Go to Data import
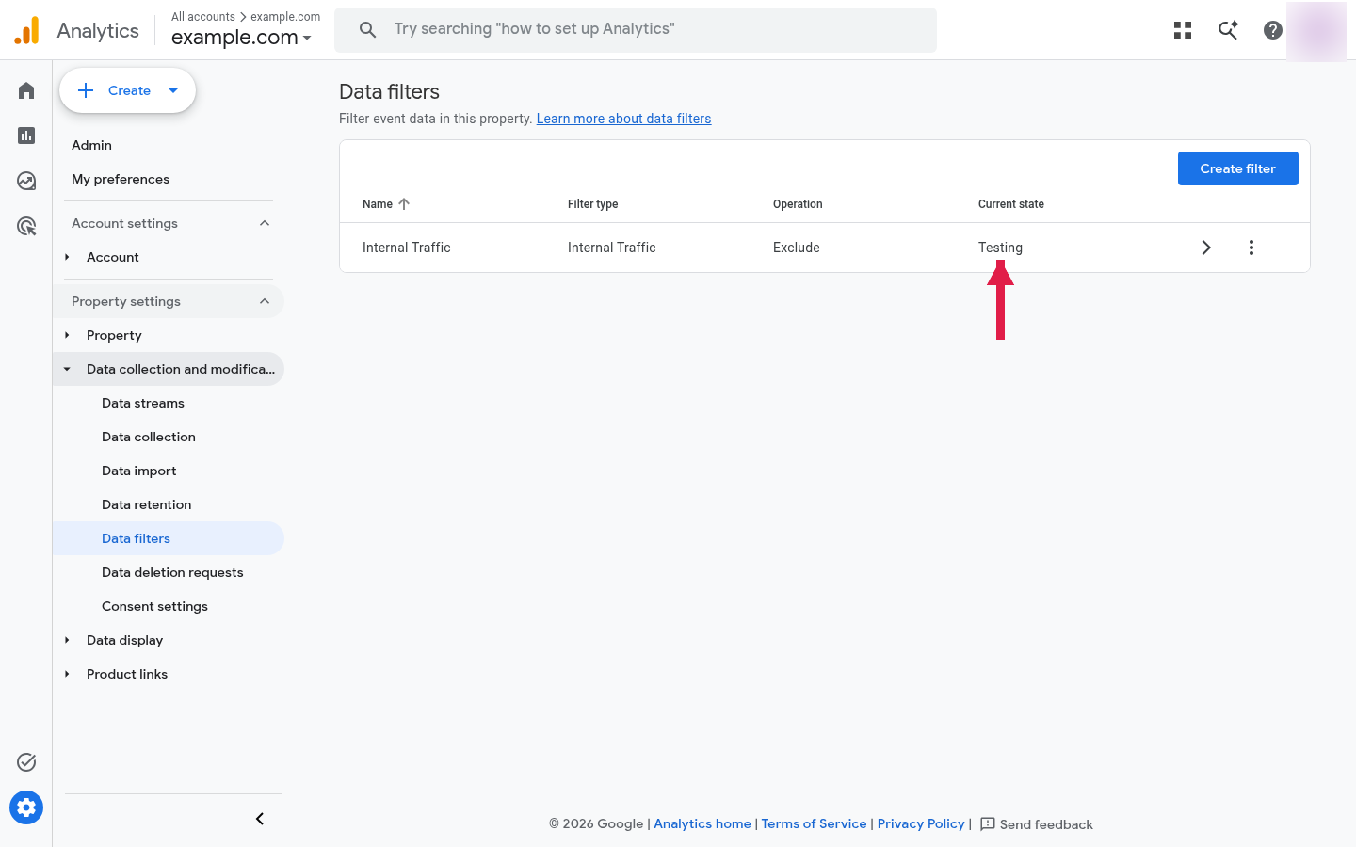The width and height of the screenshot is (1356, 847). pos(139,471)
